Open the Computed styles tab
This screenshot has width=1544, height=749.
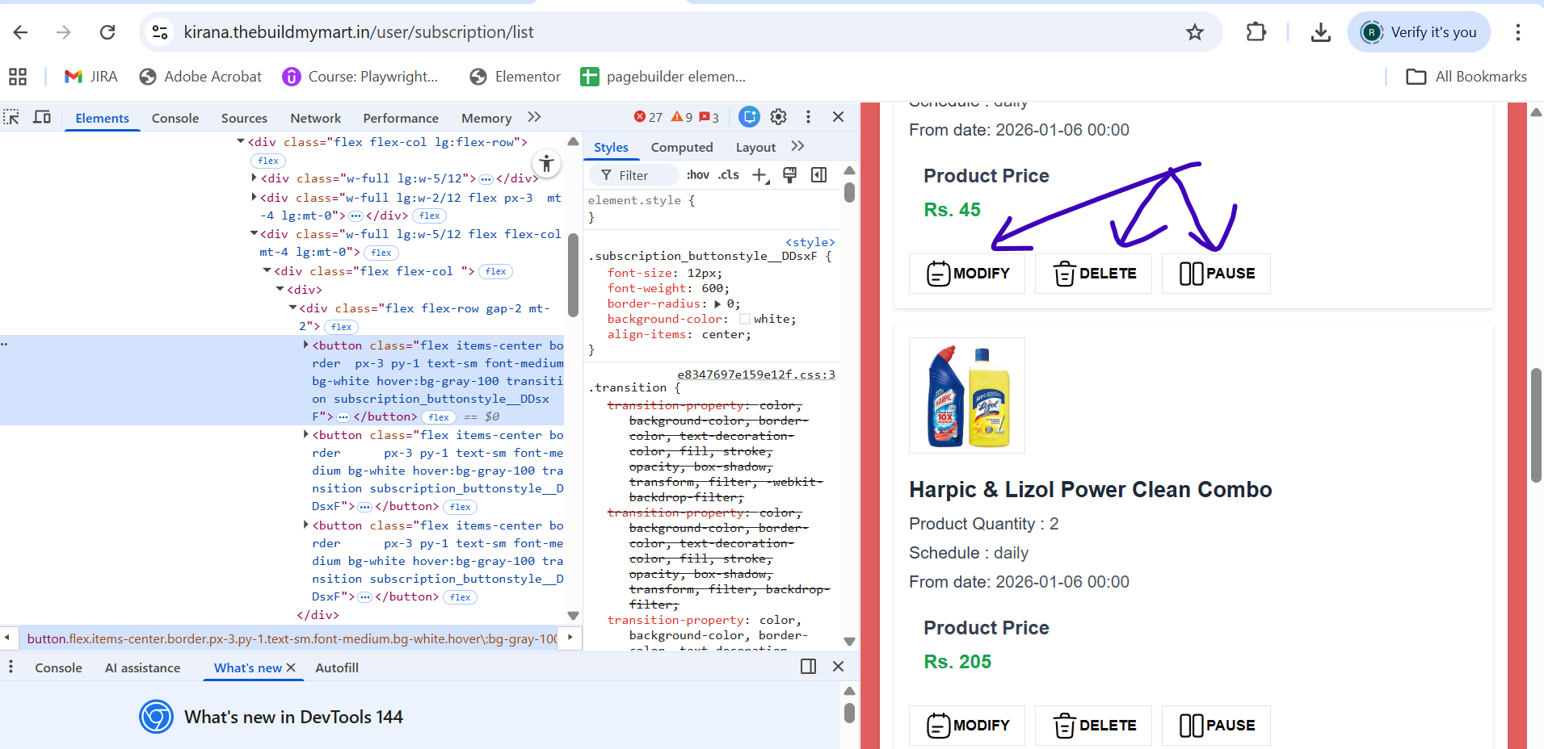(682, 147)
